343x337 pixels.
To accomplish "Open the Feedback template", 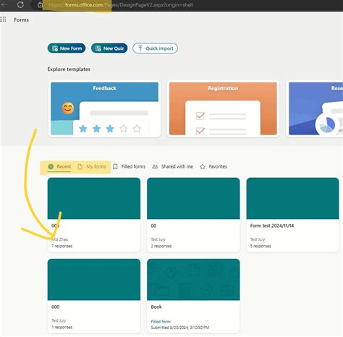I will point(105,108).
